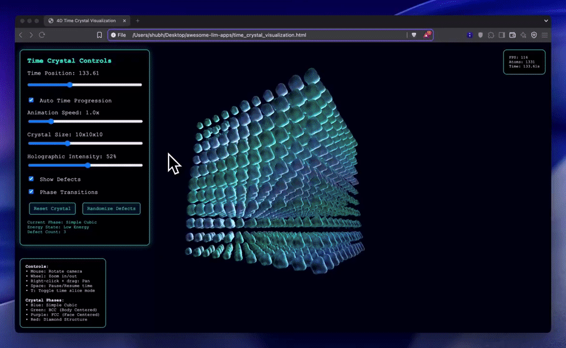Click the Holographic Intensity slider handle

pos(88,165)
